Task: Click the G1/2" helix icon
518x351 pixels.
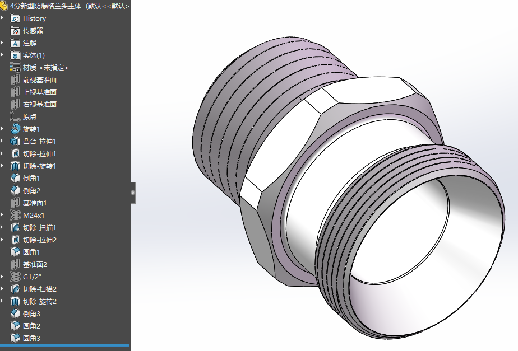Action: (x=15, y=277)
